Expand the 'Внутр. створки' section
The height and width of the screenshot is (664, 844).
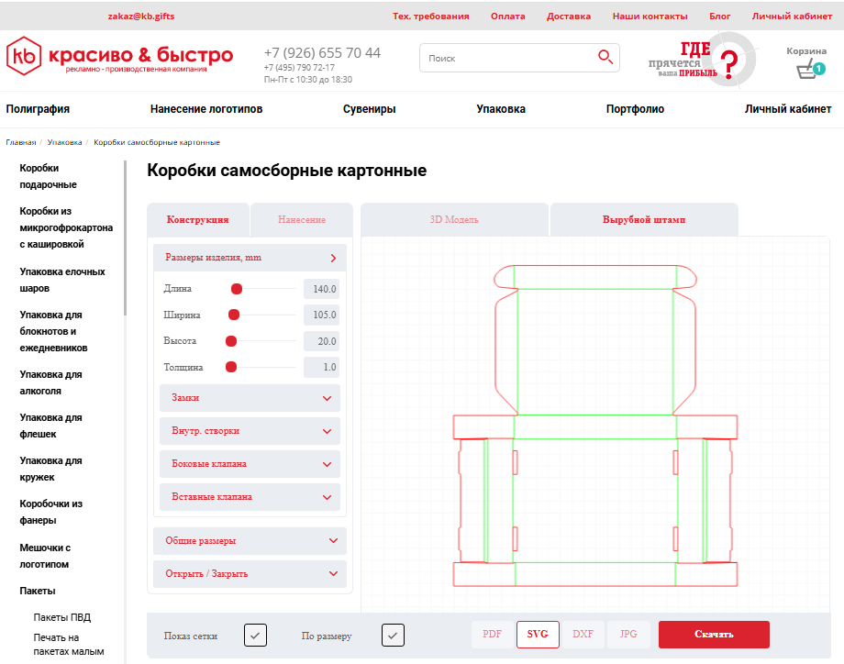[x=250, y=431]
